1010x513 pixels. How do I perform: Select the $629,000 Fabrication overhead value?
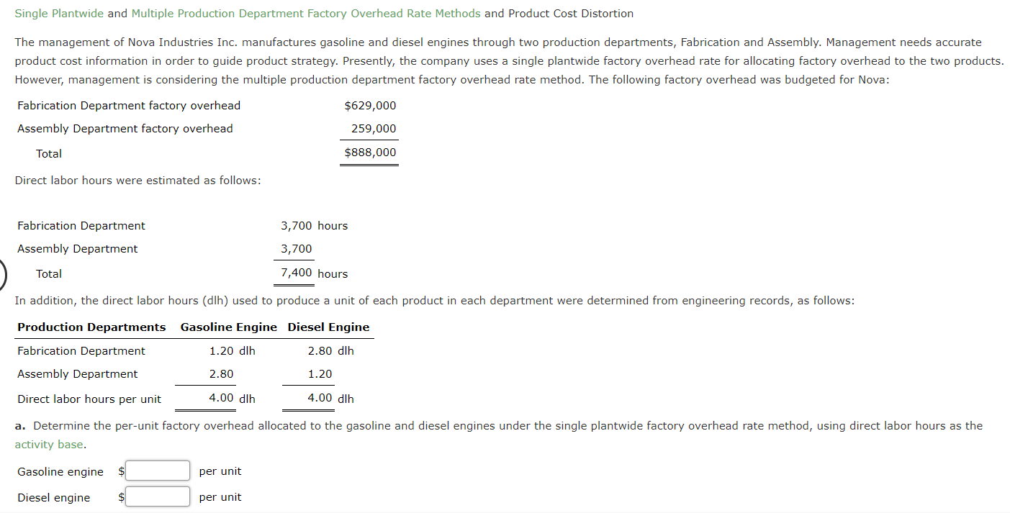pyautogui.click(x=370, y=106)
